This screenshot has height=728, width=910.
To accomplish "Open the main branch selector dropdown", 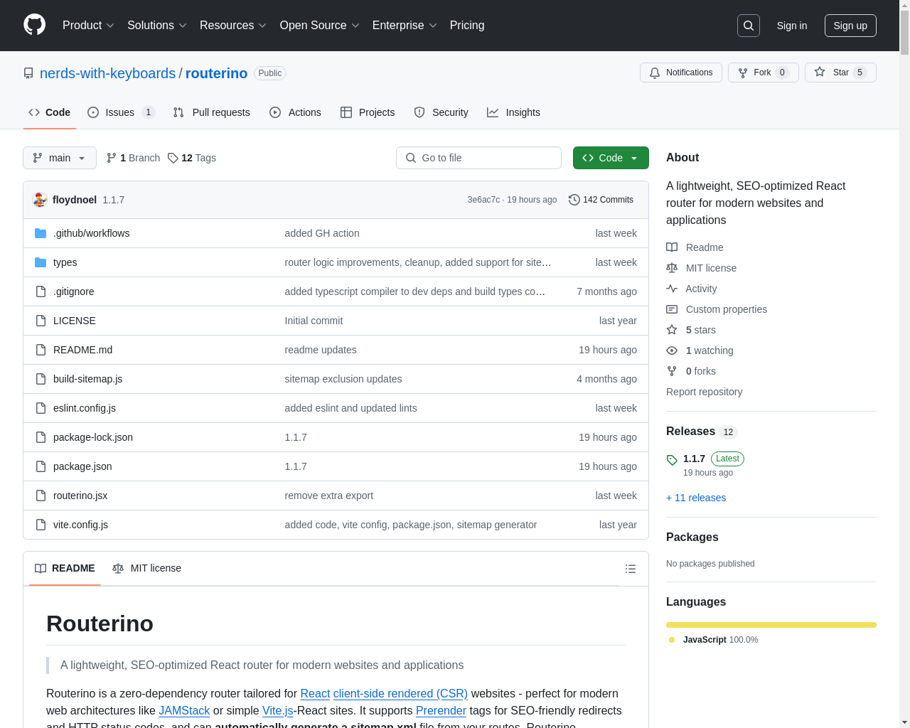I will pyautogui.click(x=60, y=158).
